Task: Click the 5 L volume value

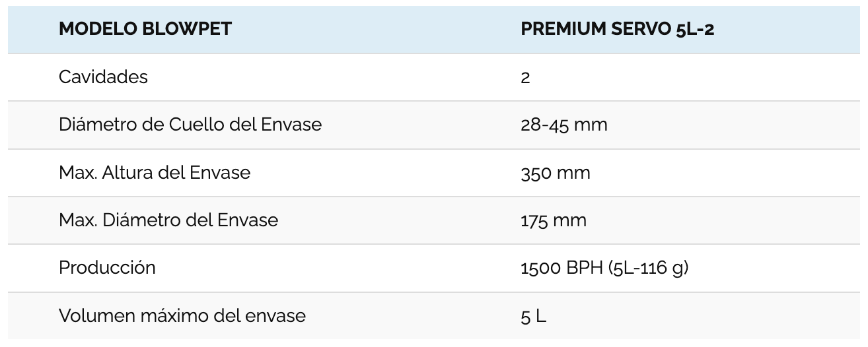Action: (533, 317)
